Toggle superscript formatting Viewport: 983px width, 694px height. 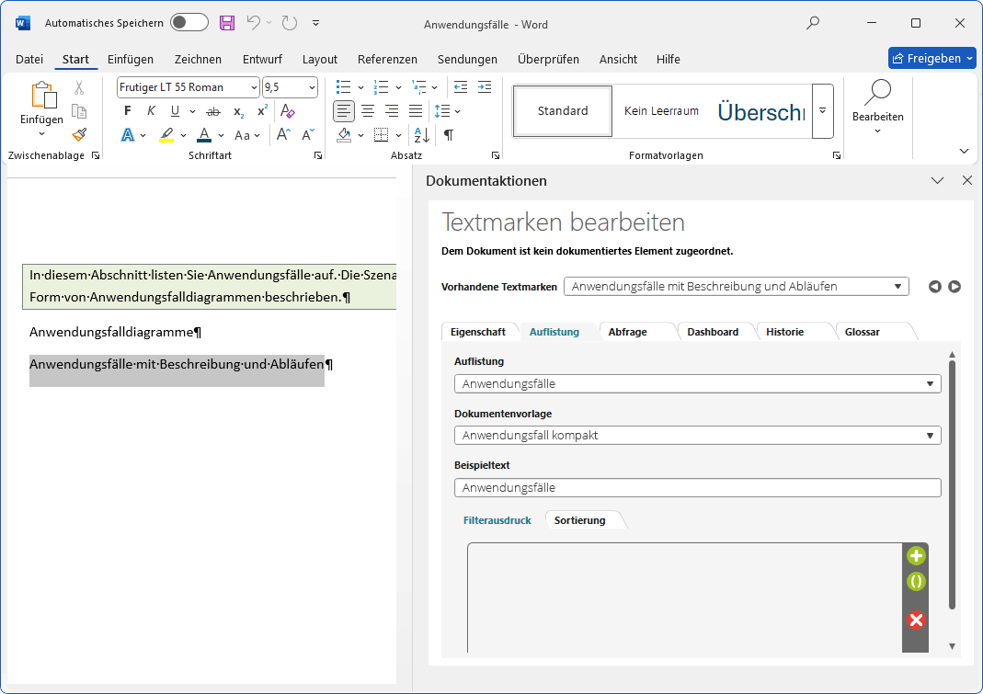(x=263, y=111)
